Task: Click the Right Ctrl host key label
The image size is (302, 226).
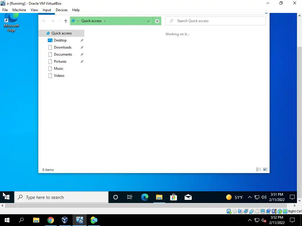Action: click(x=295, y=211)
